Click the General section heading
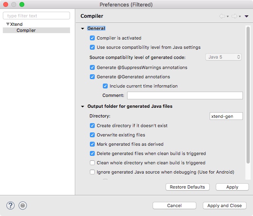The height and width of the screenshot is (216, 253). click(x=96, y=28)
